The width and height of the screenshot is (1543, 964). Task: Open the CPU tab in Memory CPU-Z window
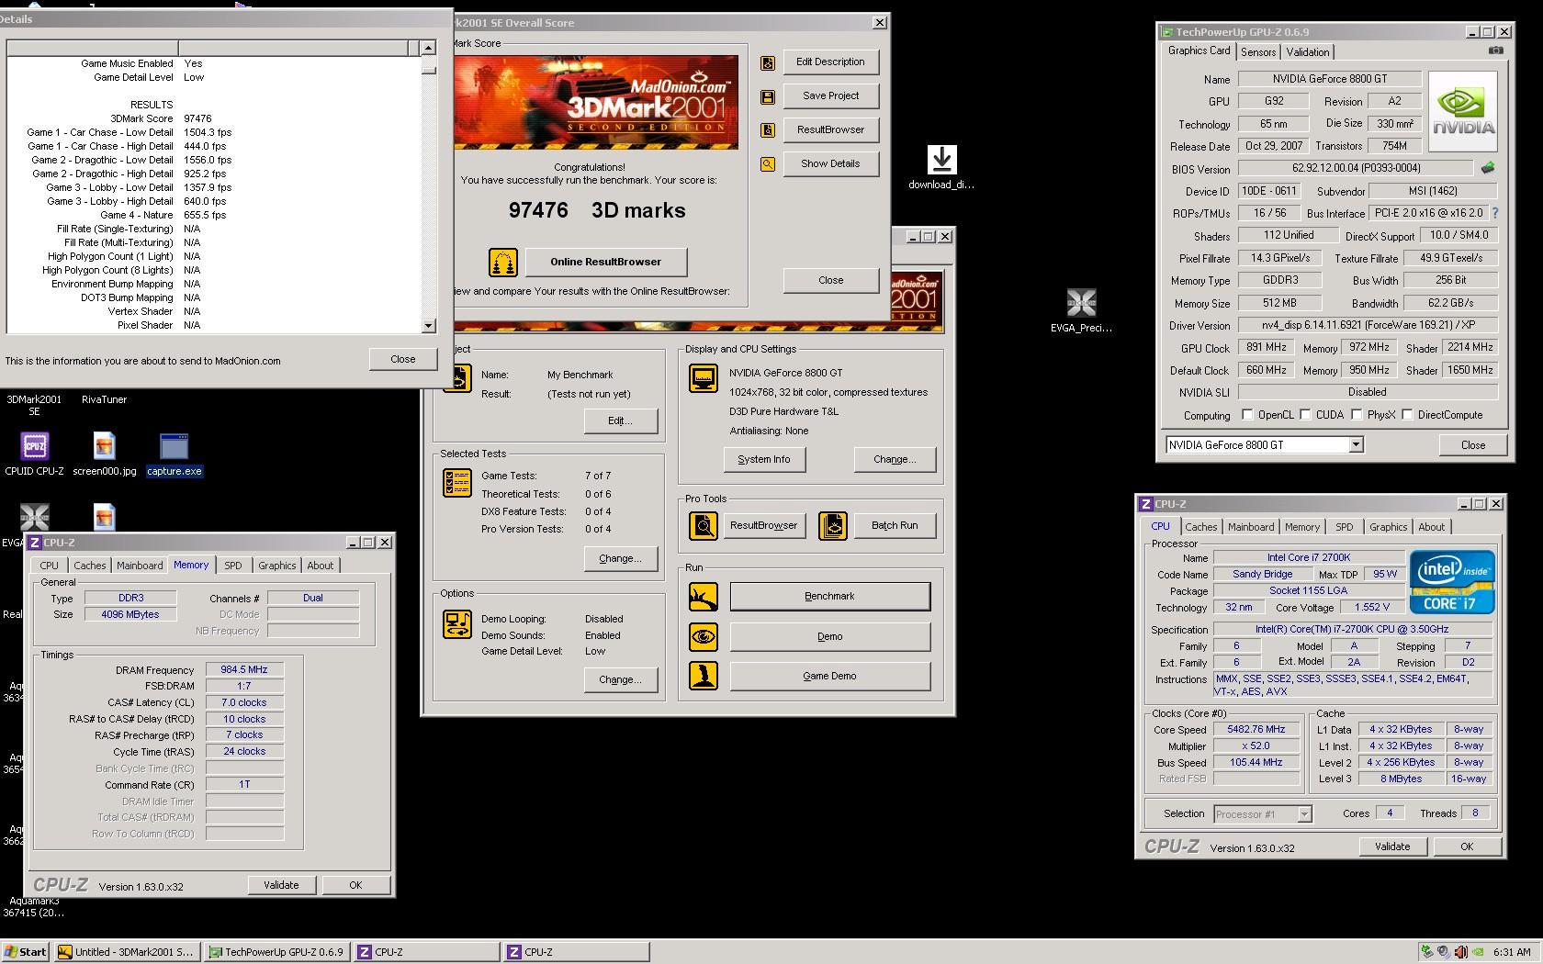click(50, 566)
